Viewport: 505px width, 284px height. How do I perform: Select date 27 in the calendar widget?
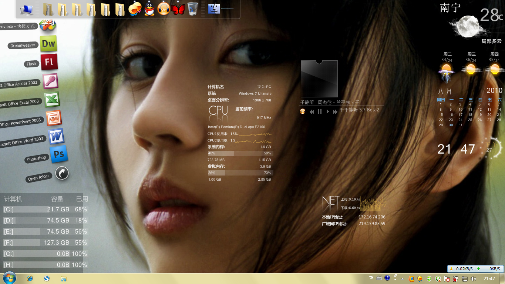click(x=489, y=120)
